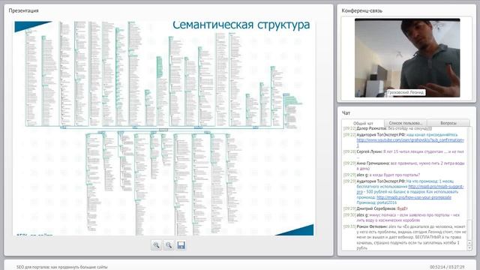Zoom out of the presentation slide

(169, 245)
